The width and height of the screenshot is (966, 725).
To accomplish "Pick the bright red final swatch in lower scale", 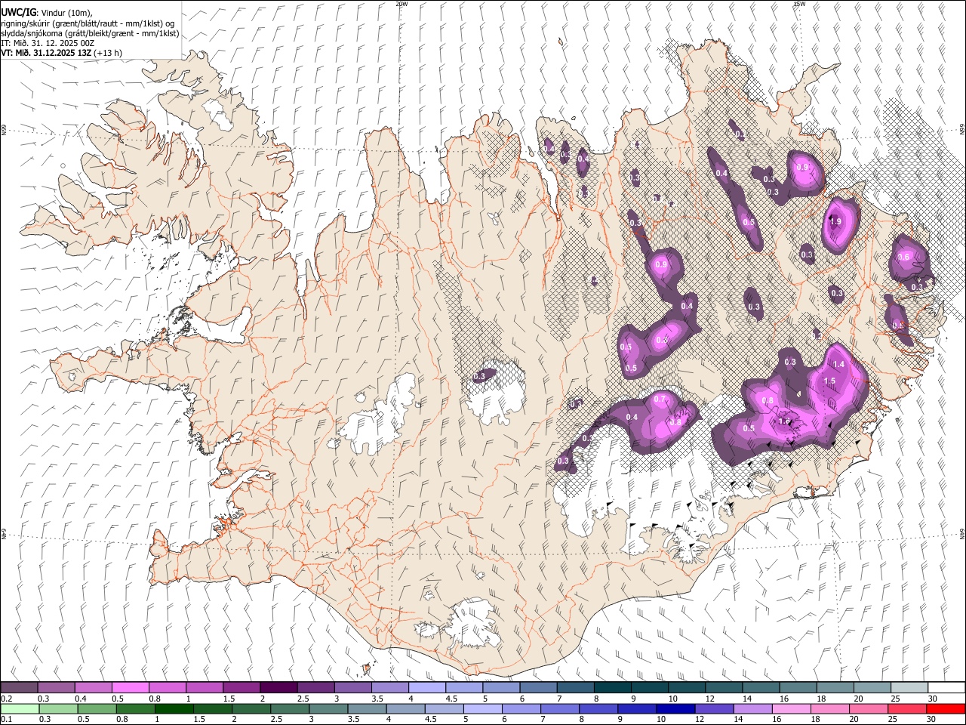I will pos(946,709).
